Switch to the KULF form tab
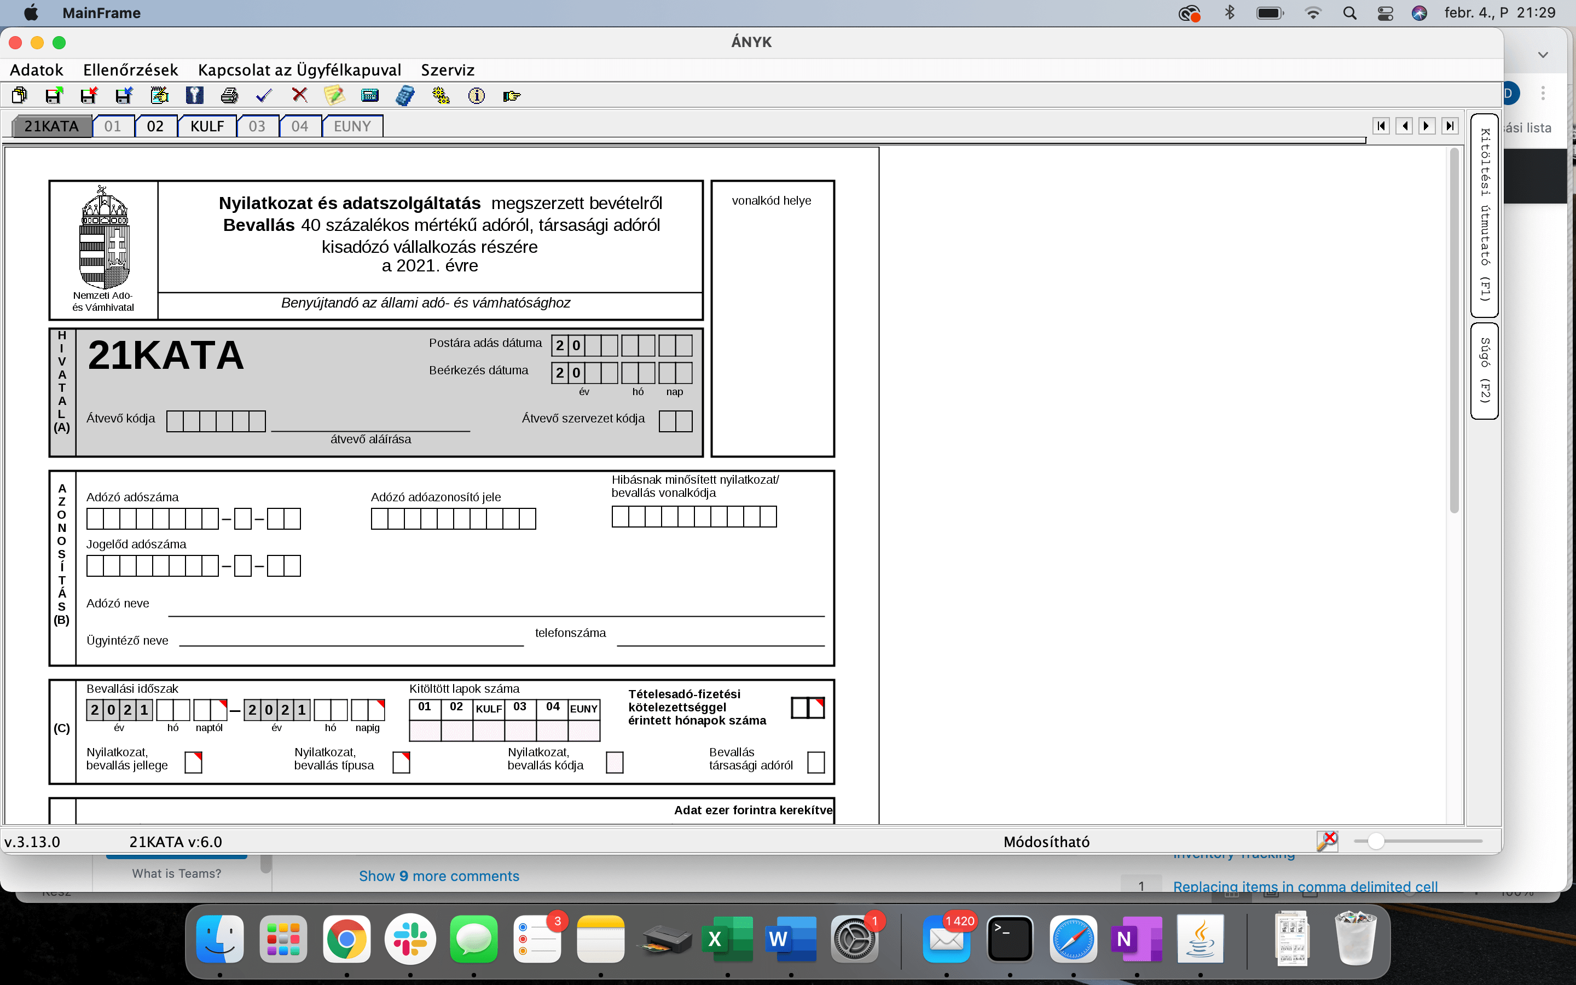The image size is (1576, 985). point(207,126)
